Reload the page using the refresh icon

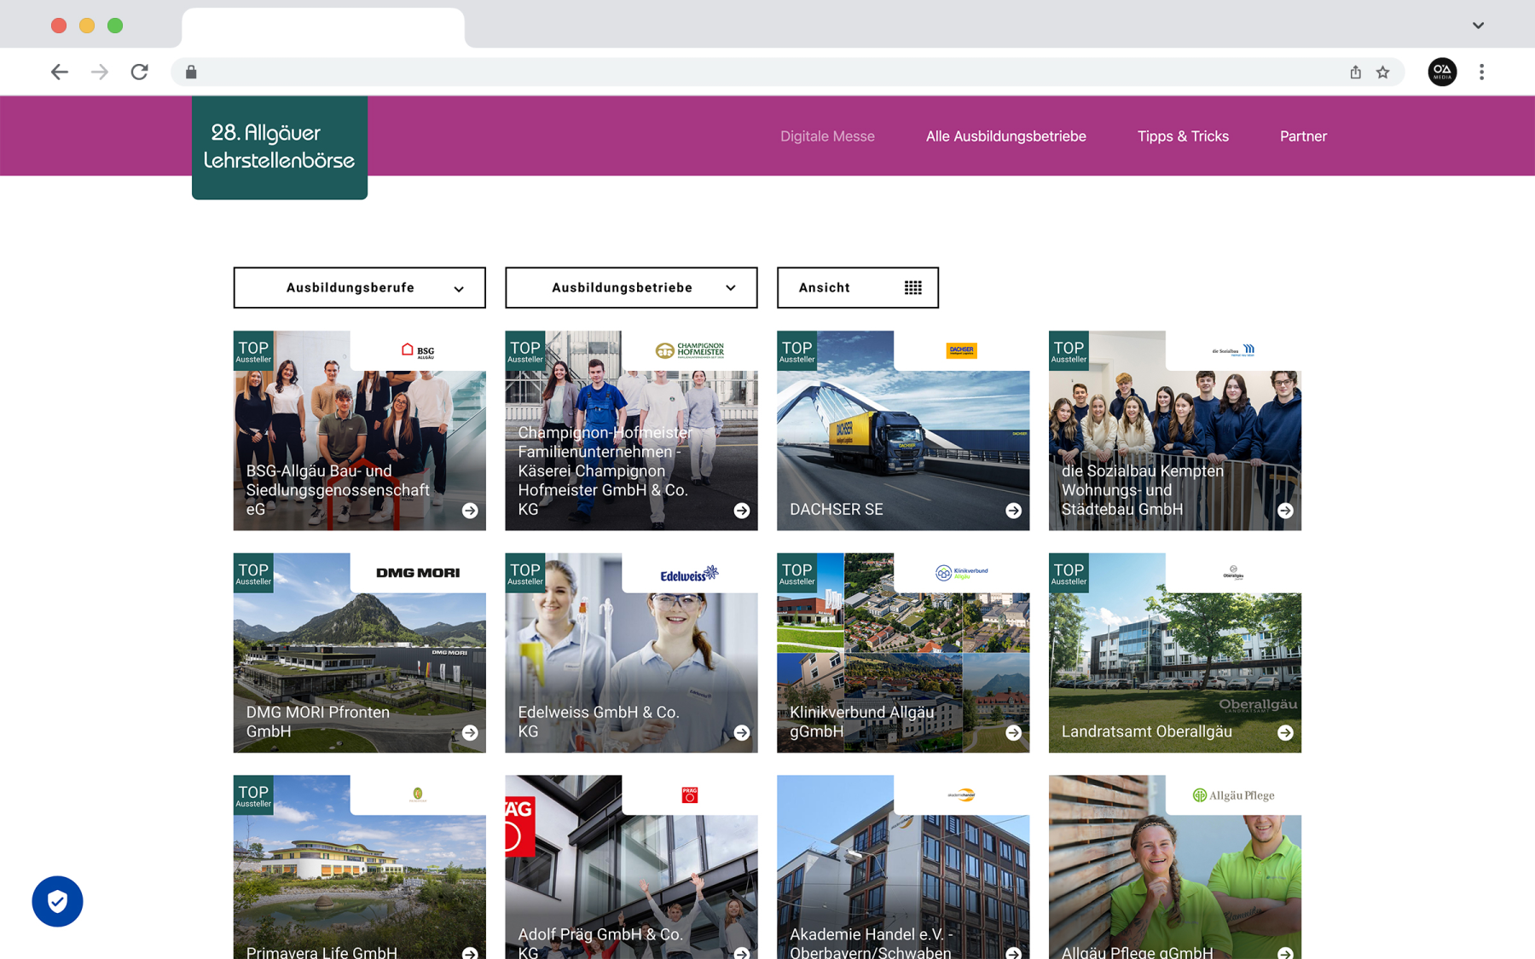pyautogui.click(x=139, y=72)
